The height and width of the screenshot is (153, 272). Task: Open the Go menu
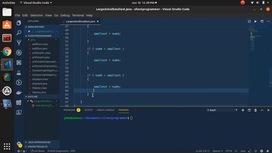tap(56, 15)
